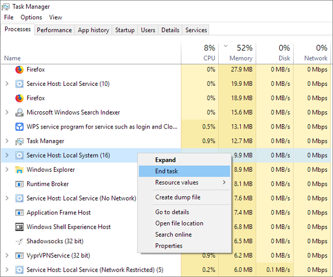Click the Shadowsocks process icon
333x277 pixels.
[19, 242]
